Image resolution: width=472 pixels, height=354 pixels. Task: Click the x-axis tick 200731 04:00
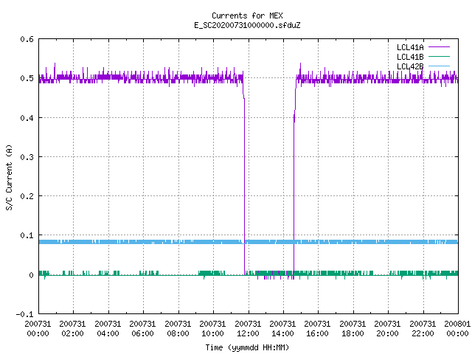pos(108,329)
